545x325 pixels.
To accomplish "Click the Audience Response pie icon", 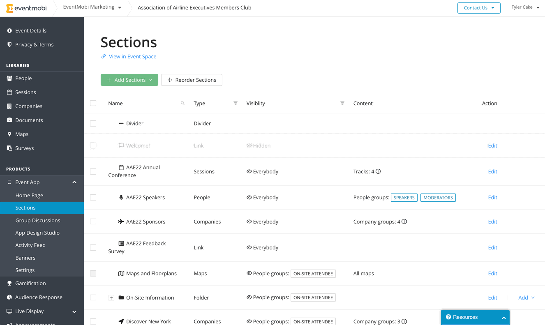I will coord(9,297).
